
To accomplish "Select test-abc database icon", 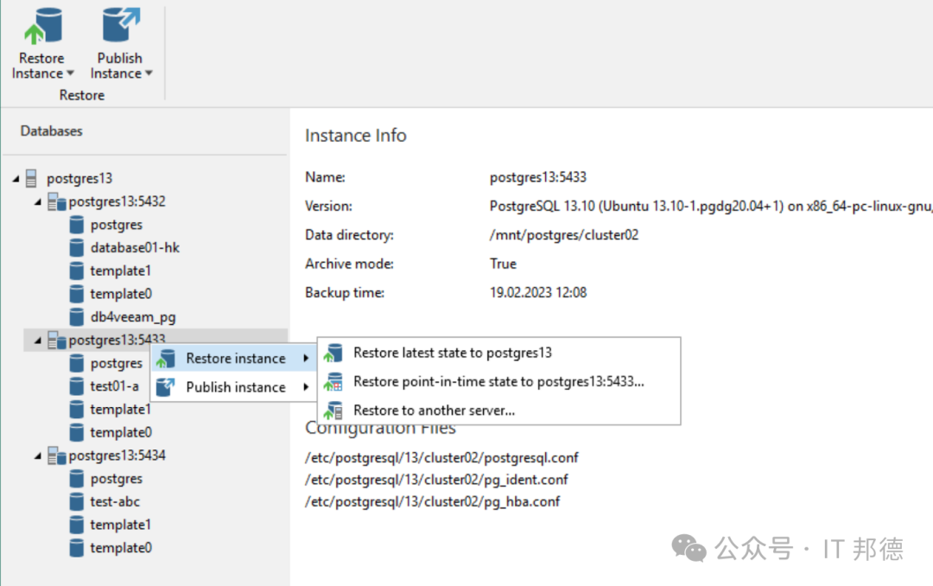I will (x=76, y=501).
